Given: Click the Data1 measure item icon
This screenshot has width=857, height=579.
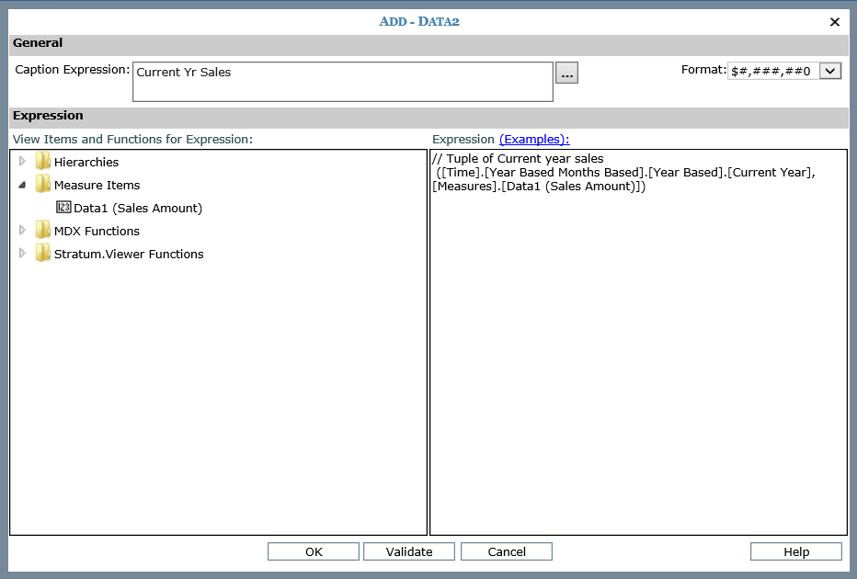Looking at the screenshot, I should tap(63, 208).
